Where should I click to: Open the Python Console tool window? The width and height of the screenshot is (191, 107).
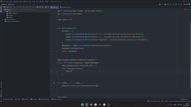[x=56, y=99]
